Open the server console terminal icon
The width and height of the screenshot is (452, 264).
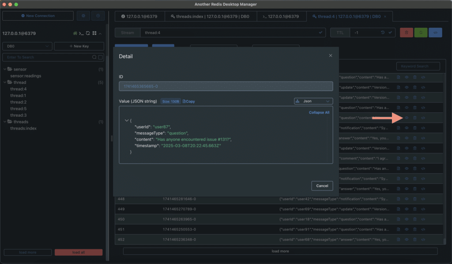82,33
